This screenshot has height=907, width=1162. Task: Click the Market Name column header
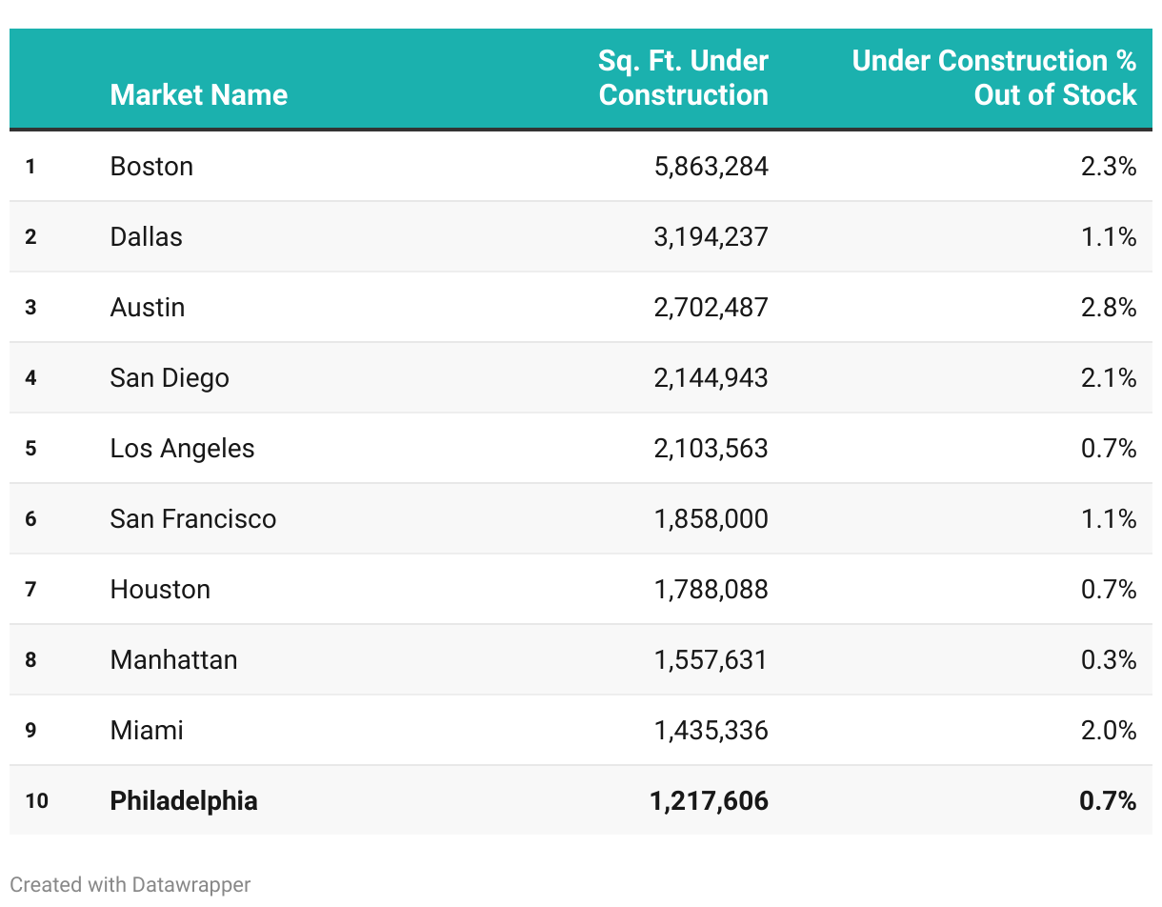(198, 95)
